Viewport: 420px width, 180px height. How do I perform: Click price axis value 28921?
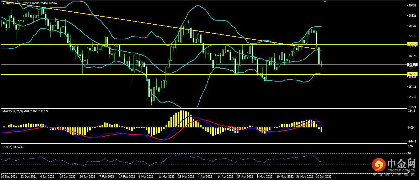(412, 16)
